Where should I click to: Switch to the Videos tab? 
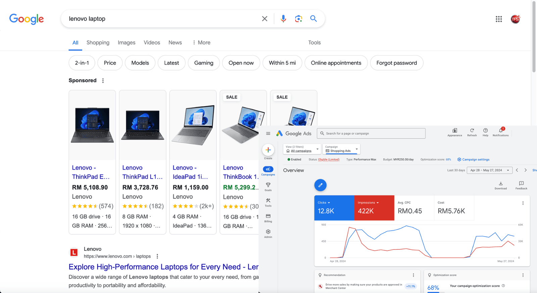tap(152, 43)
